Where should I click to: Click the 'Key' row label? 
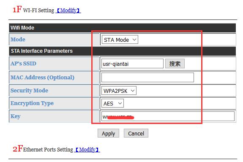click(x=15, y=116)
